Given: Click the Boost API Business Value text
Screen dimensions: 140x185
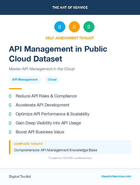Looking at the screenshot, I should 40,132.
